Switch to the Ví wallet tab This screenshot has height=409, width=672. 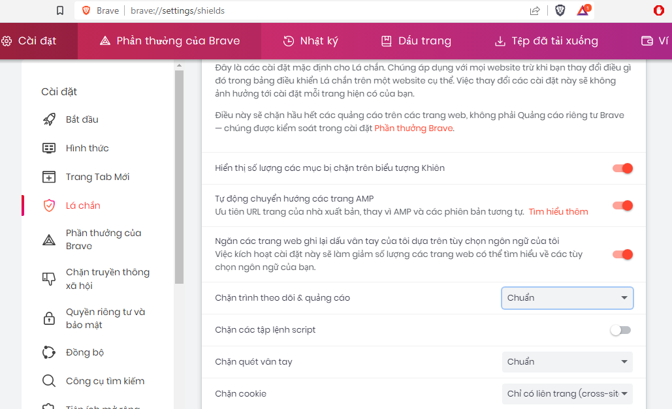(x=654, y=41)
